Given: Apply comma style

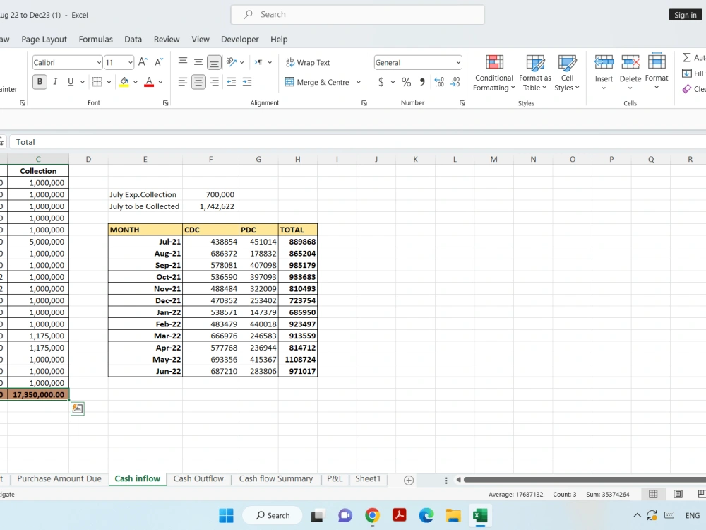Looking at the screenshot, I should click(x=422, y=81).
